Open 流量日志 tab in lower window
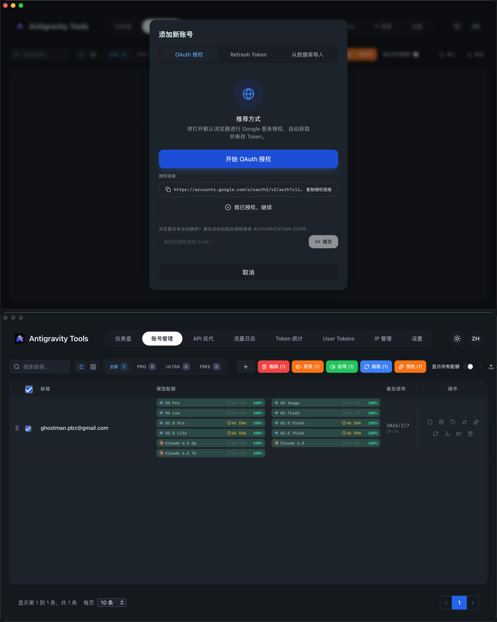This screenshot has width=497, height=622. tap(245, 339)
